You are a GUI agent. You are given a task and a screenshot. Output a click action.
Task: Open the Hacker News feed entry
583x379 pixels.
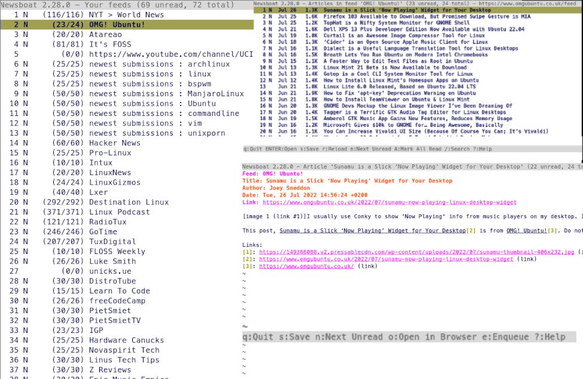pyautogui.click(x=115, y=143)
